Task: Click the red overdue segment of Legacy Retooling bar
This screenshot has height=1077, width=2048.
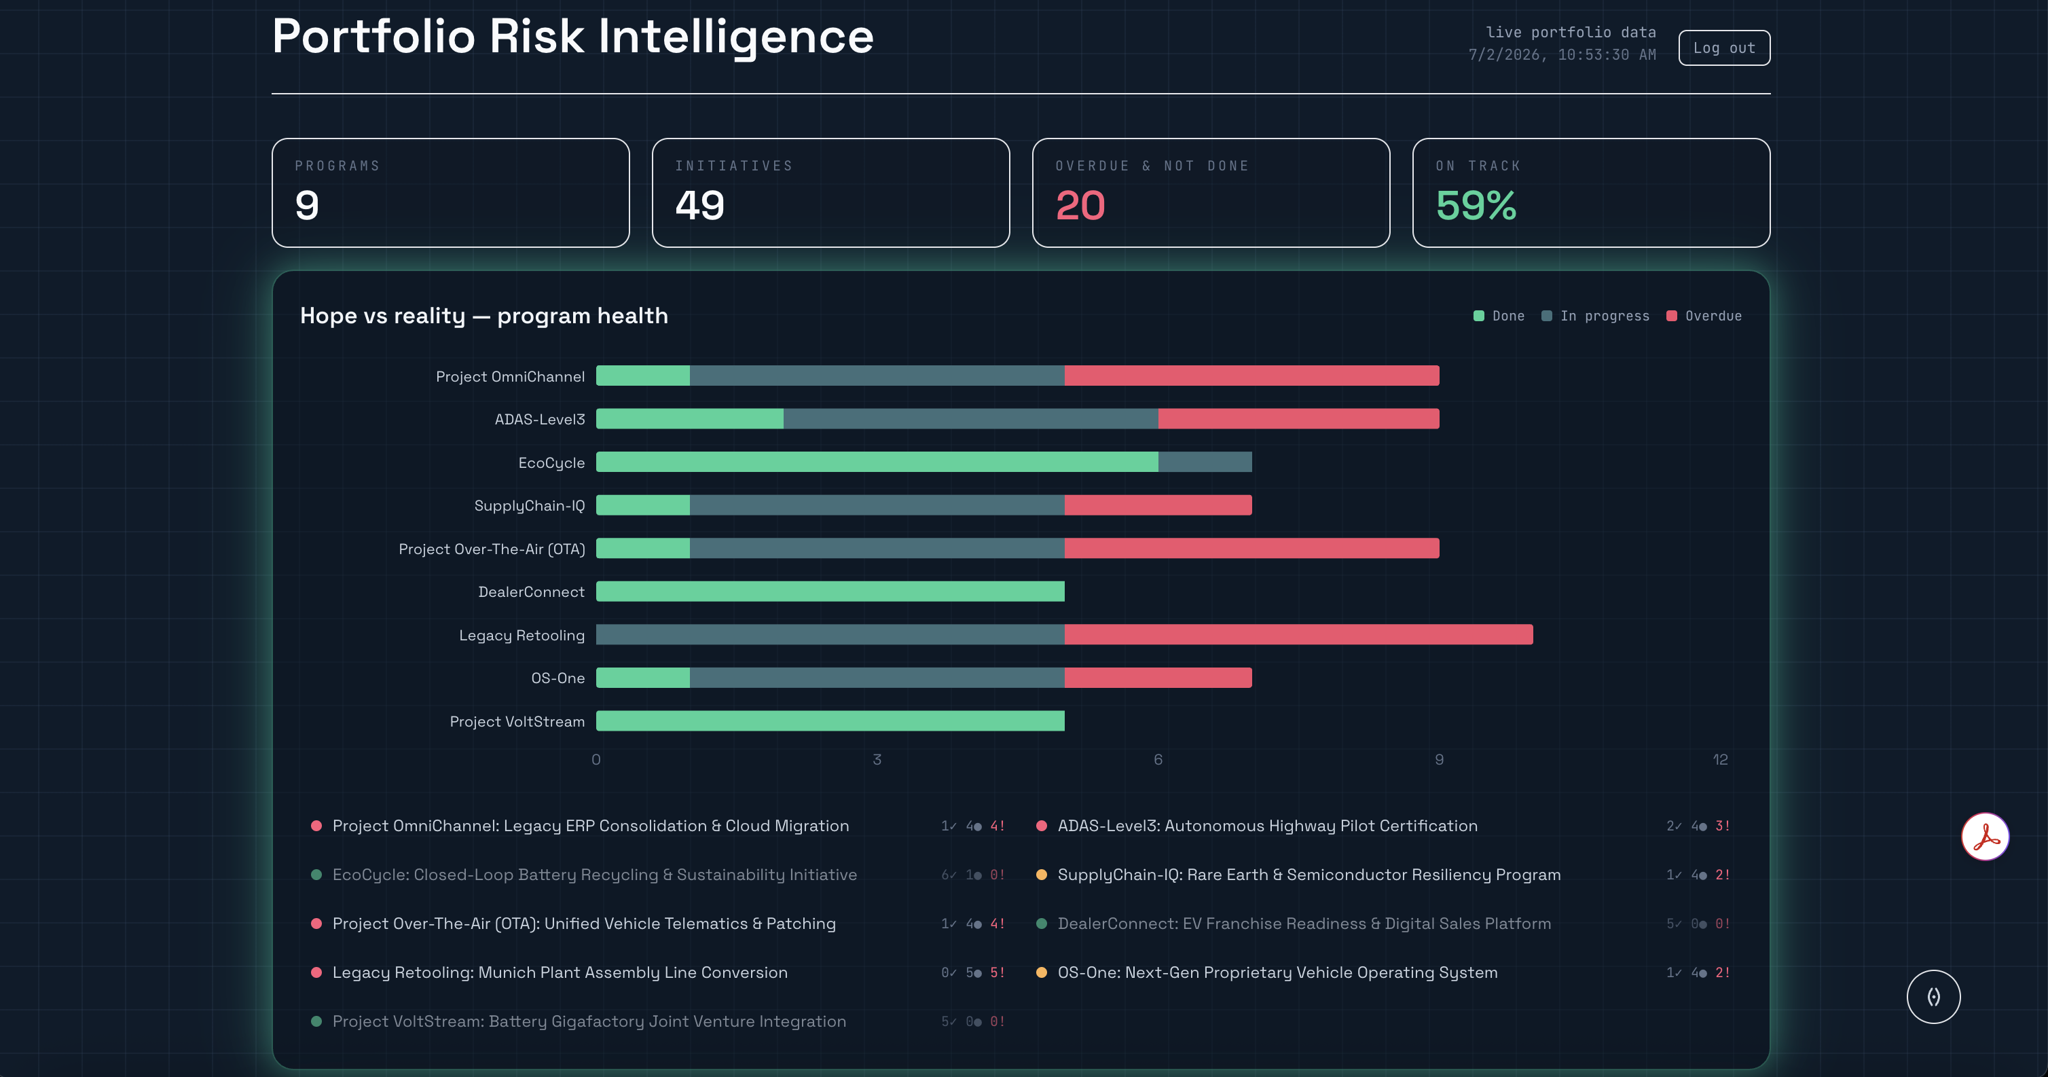Action: coord(1298,634)
